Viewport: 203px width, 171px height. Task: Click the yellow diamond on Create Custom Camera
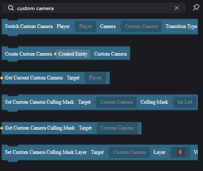[55, 54]
